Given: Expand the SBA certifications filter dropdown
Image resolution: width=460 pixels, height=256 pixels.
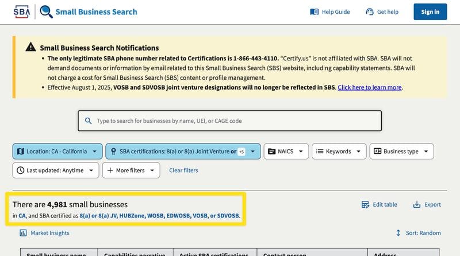Looking at the screenshot, I should pyautogui.click(x=183, y=152).
